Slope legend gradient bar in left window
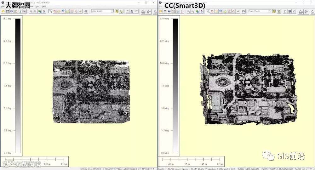 tap(18, 86)
